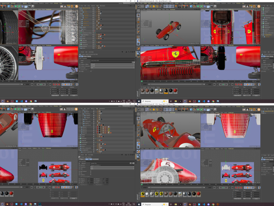Click the Camera icon in top-right window toolbar
The width and height of the screenshot is (274, 206).
(212, 6)
